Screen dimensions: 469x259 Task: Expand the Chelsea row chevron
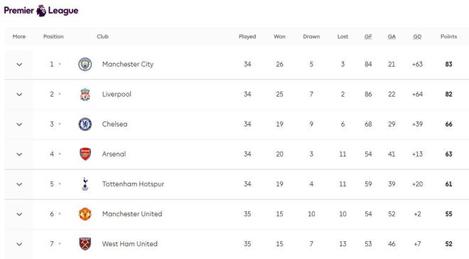[x=19, y=125]
